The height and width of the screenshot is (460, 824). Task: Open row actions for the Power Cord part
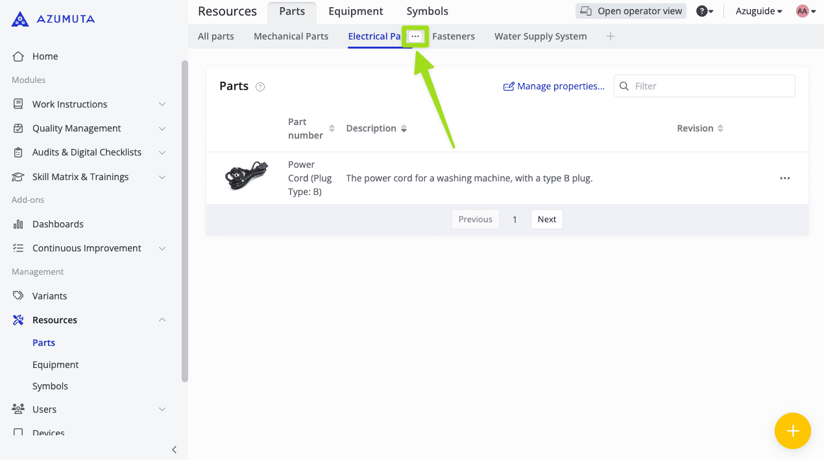[x=784, y=178]
